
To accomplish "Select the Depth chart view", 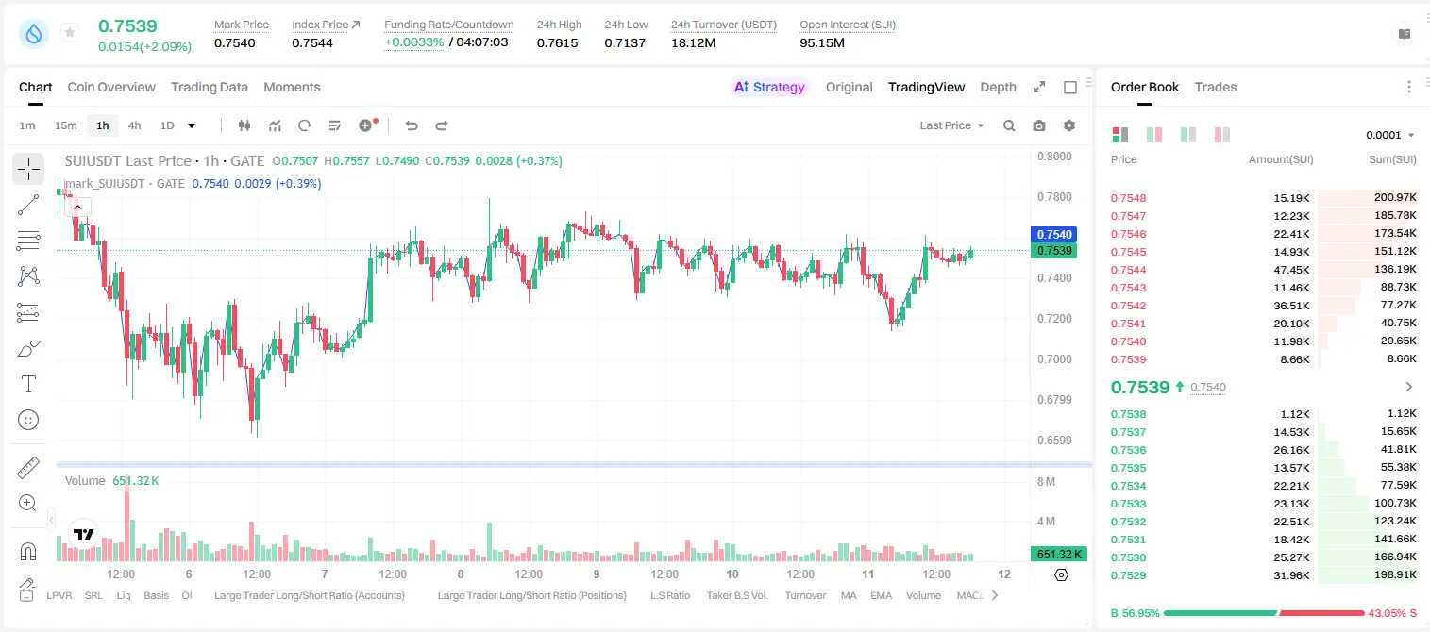I will coord(998,87).
